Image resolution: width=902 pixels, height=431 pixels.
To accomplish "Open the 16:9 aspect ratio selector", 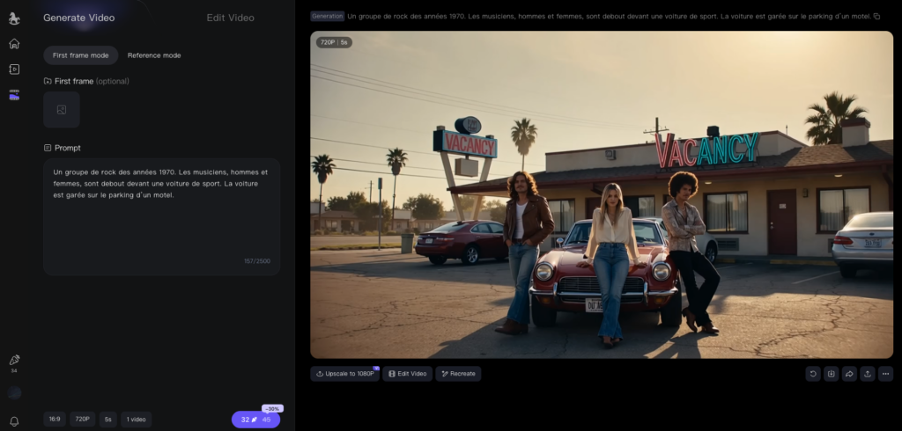I will tap(55, 420).
